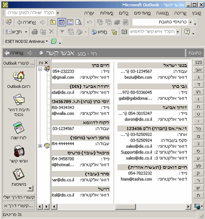Click Back (אחורה) in the Advanced toolbar
This screenshot has height=219, width=205.
[x=26, y=22]
